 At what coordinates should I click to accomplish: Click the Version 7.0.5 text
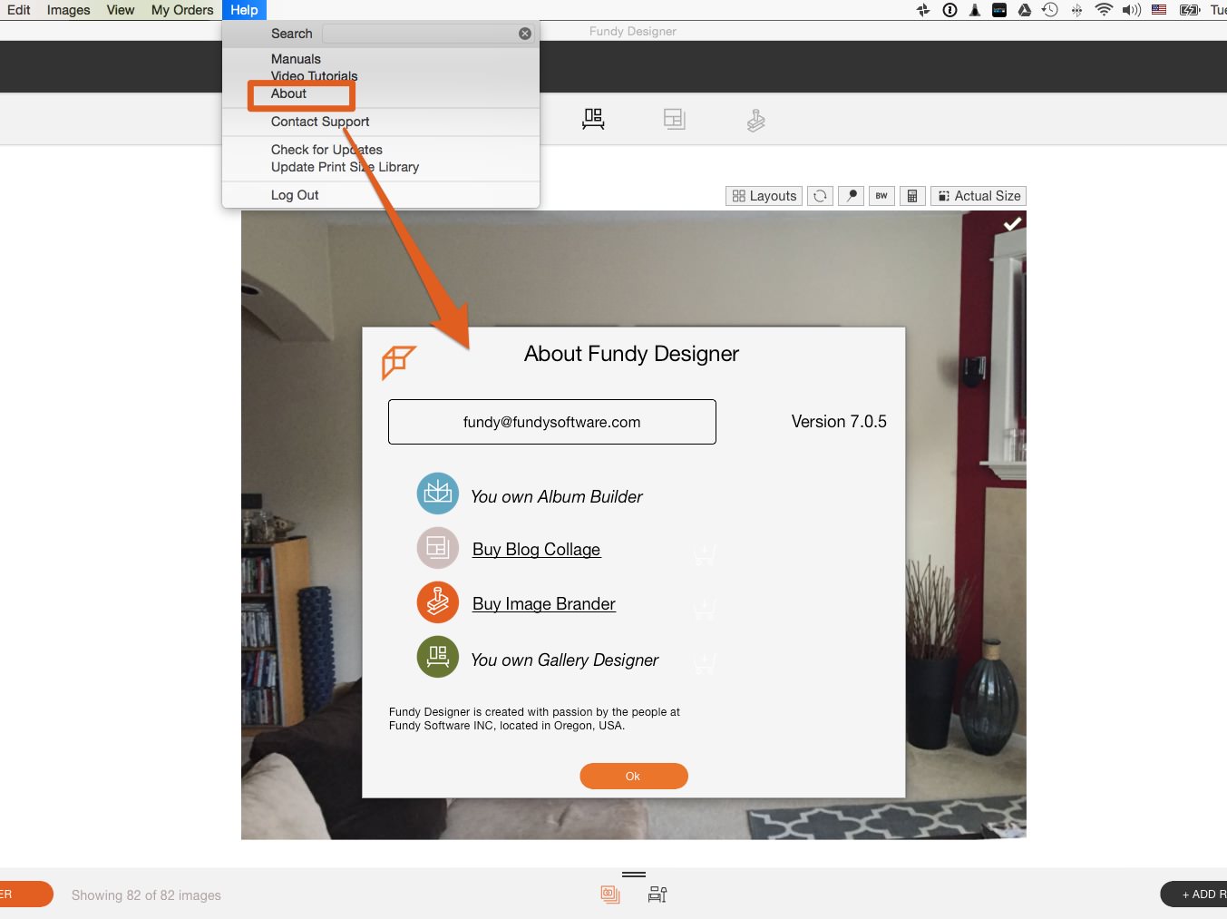pos(839,422)
